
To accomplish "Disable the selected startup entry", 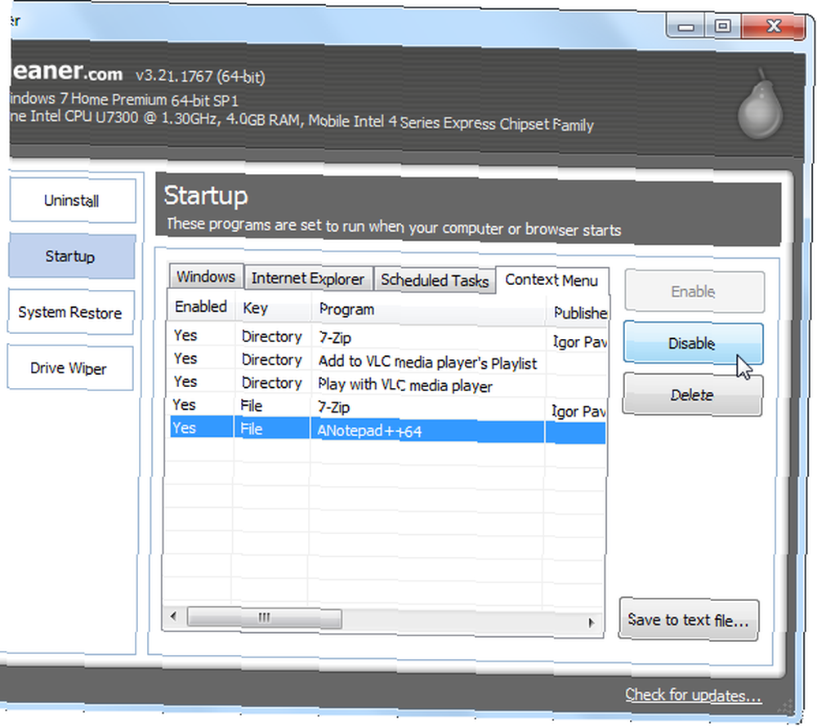I will (x=693, y=343).
